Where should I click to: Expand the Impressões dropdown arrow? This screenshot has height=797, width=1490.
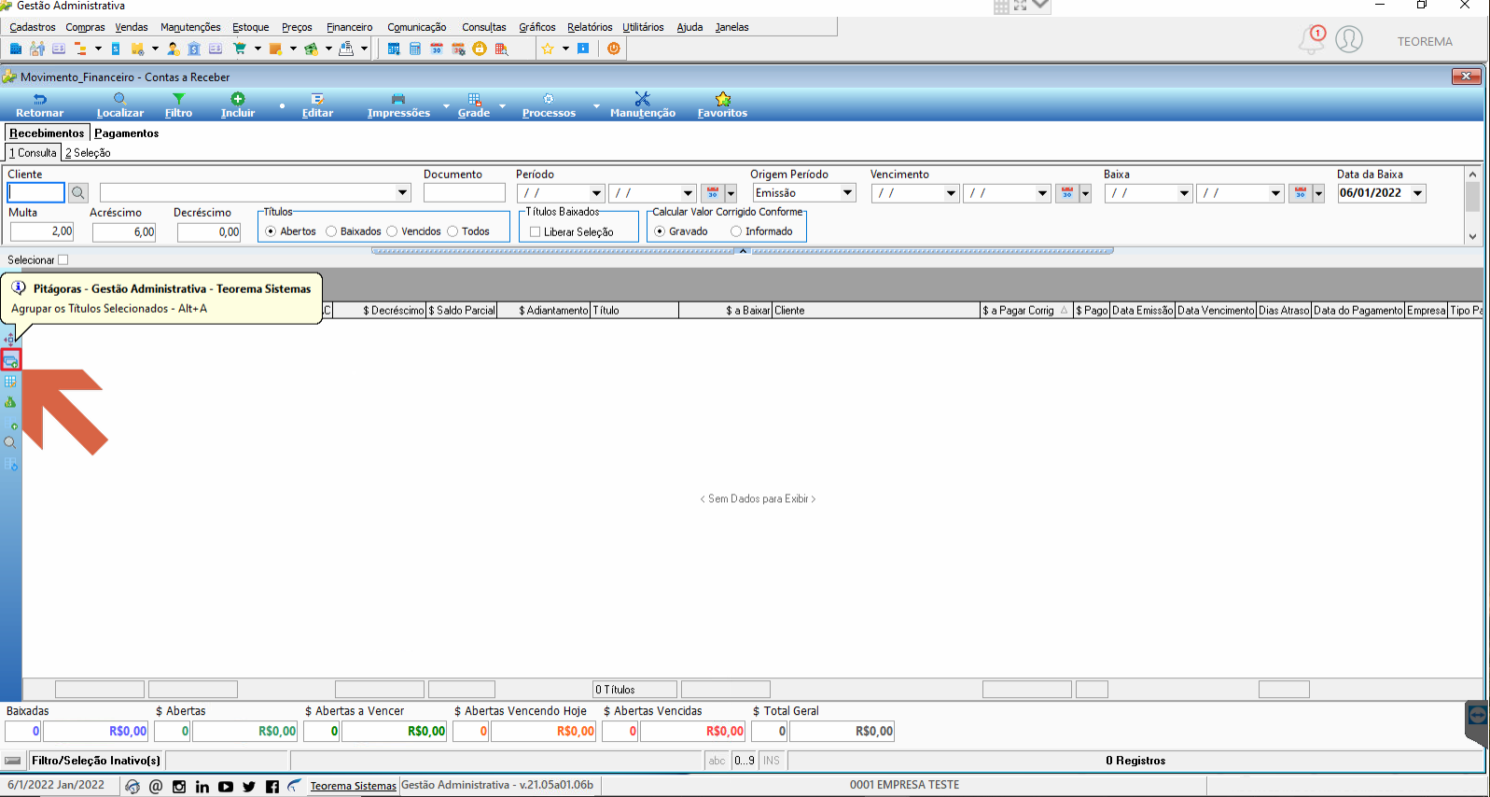click(445, 105)
